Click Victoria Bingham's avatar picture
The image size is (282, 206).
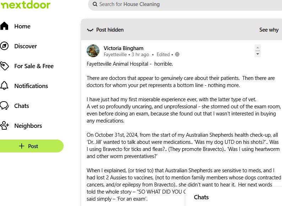point(93,51)
